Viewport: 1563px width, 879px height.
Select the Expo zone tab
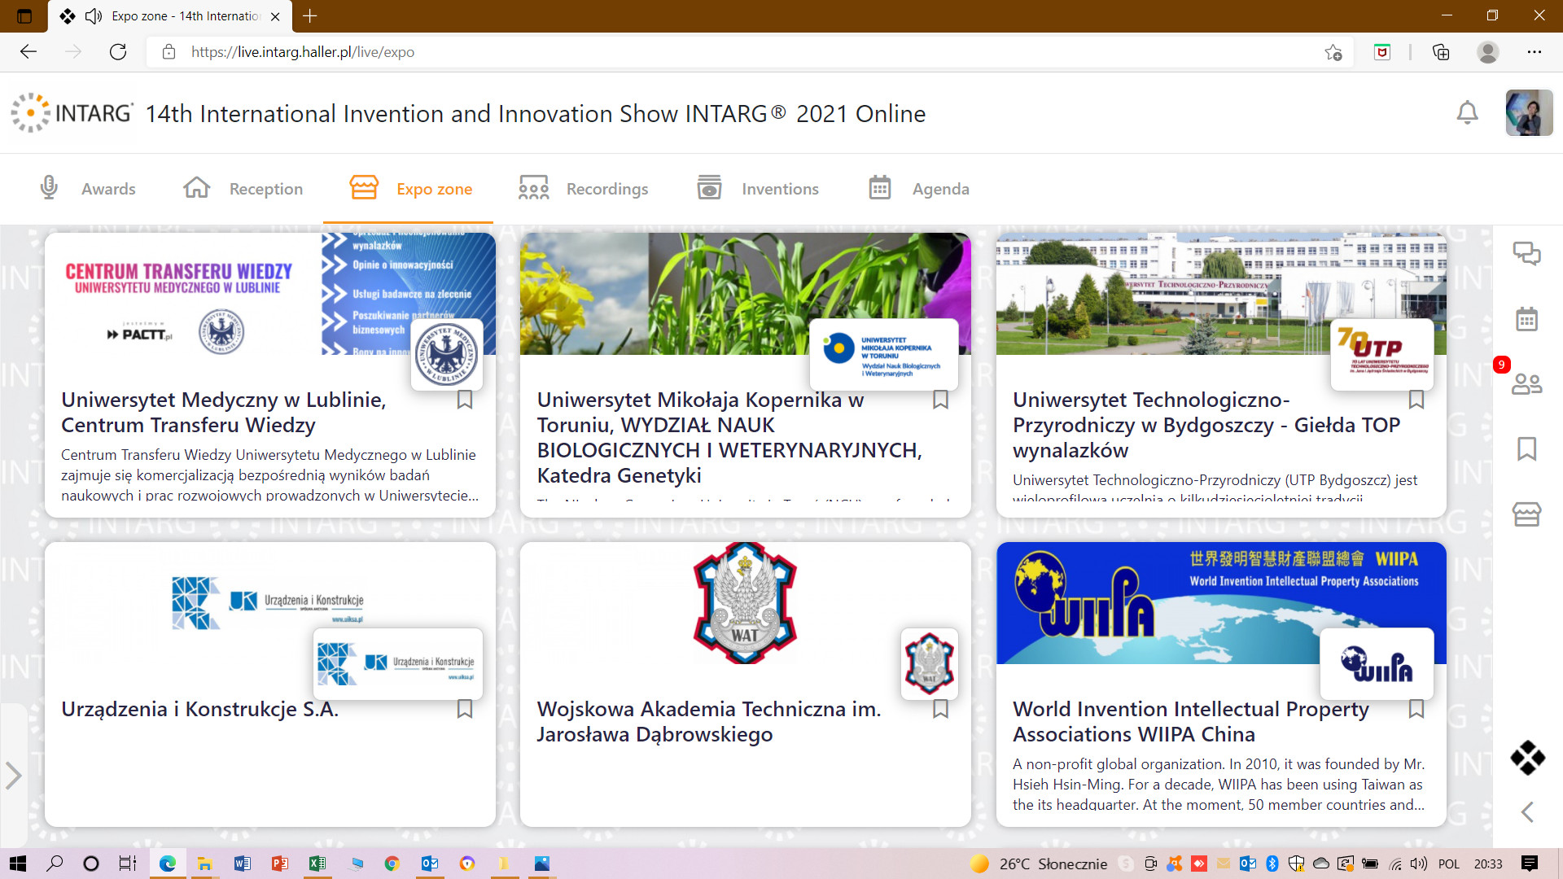click(x=410, y=189)
